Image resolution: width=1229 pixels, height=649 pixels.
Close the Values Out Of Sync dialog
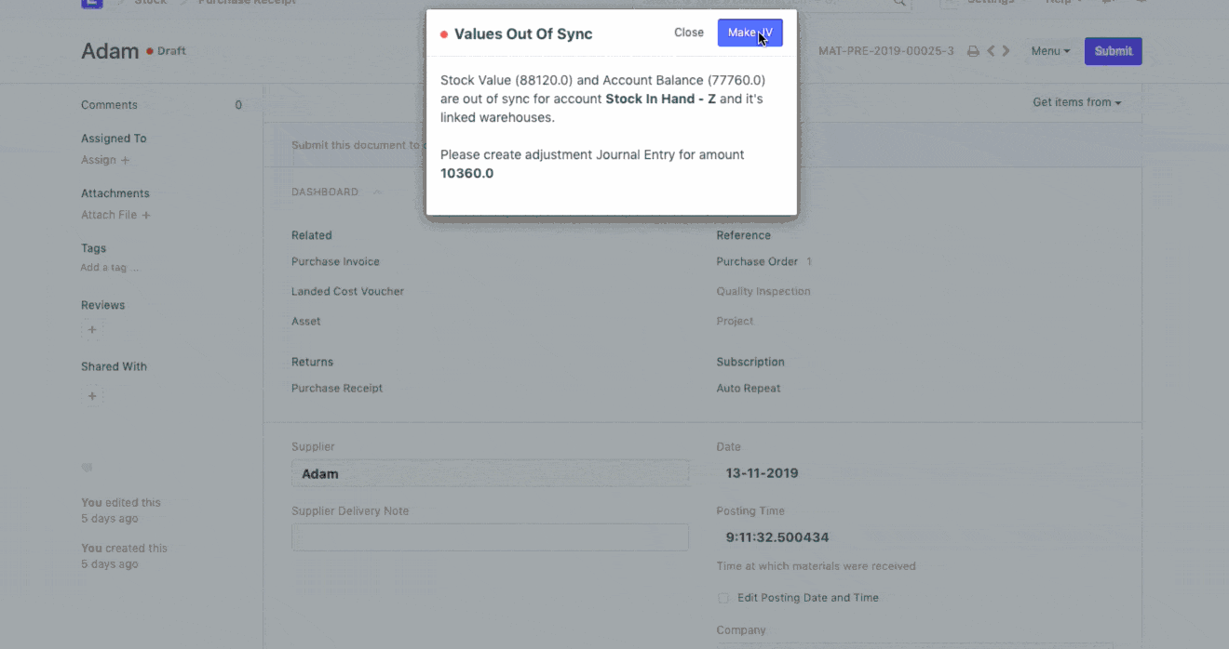click(x=688, y=33)
